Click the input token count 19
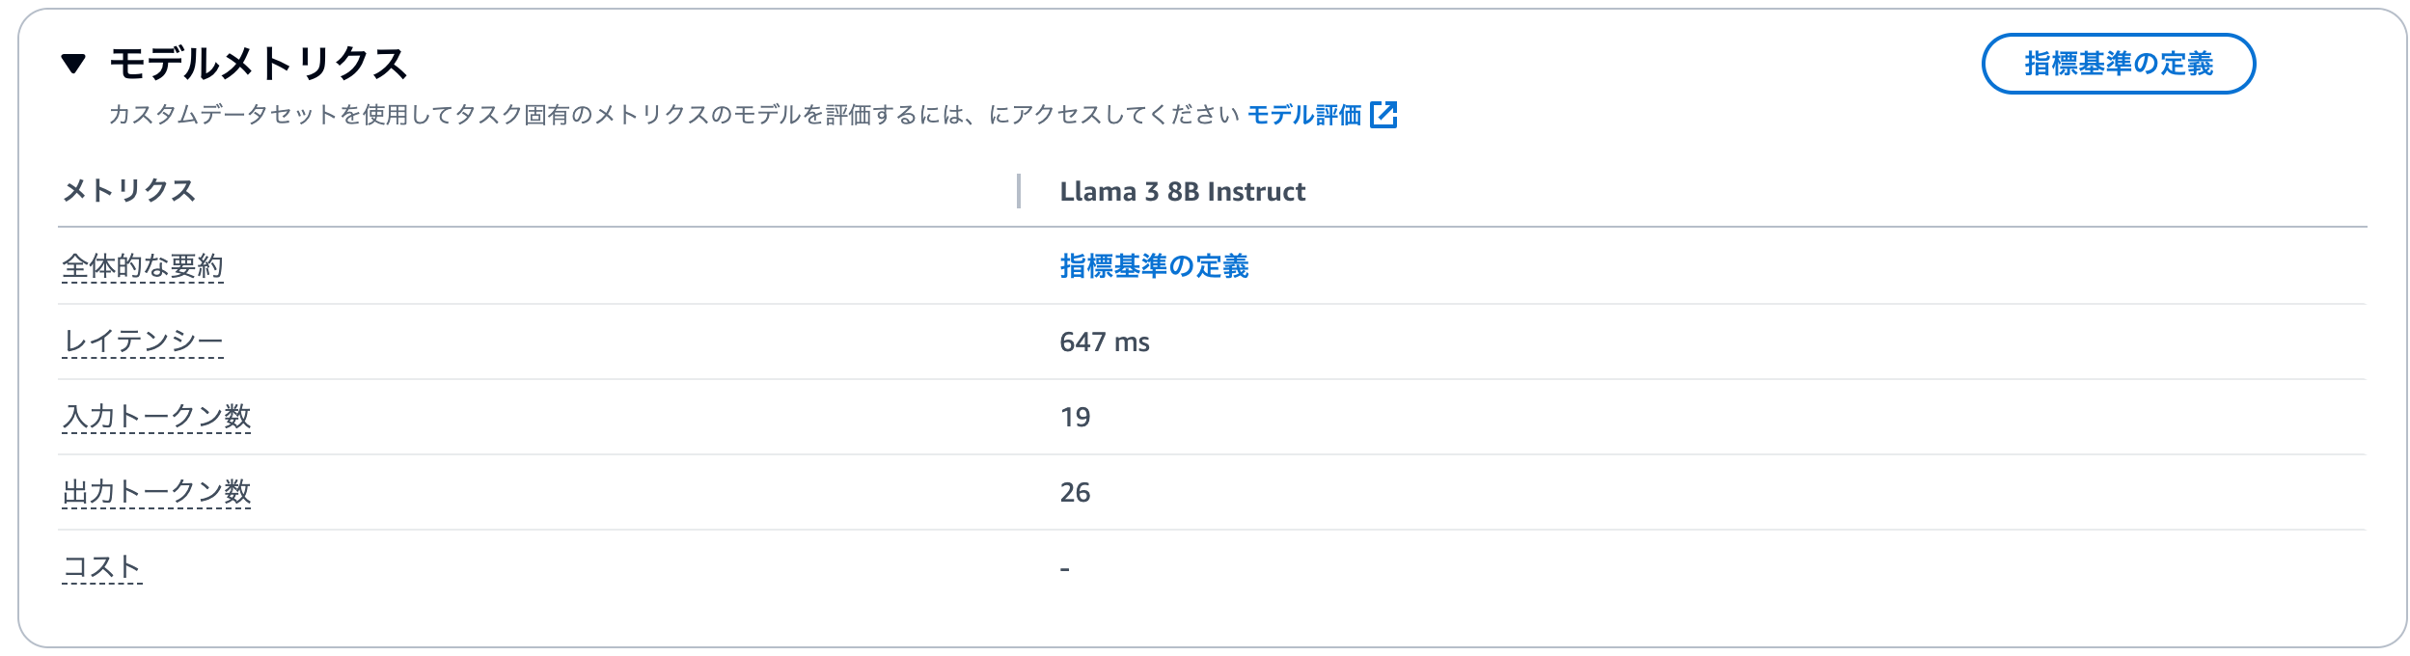The width and height of the screenshot is (2410, 656). coord(1075,418)
